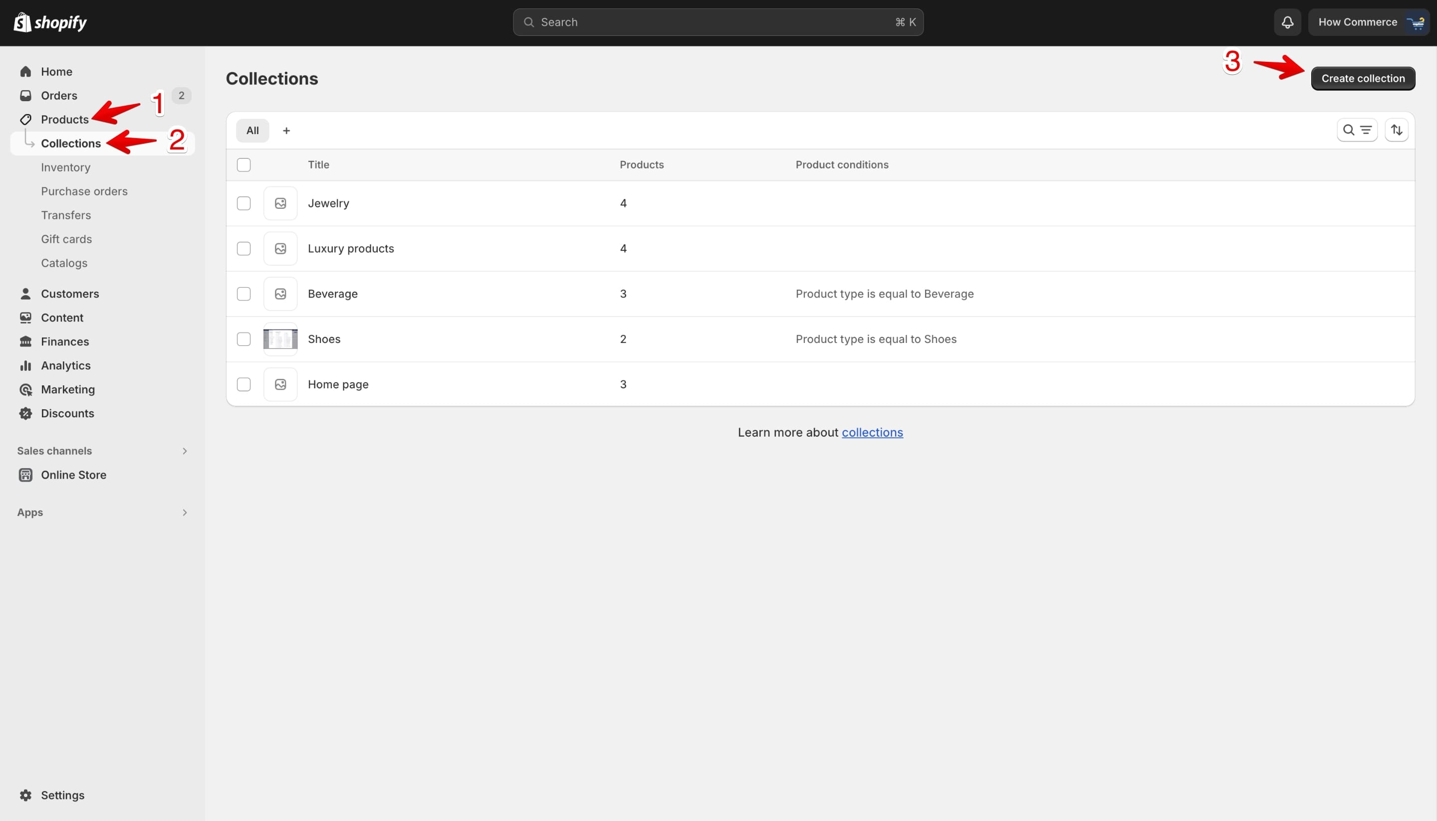Viewport: 1437px width, 821px height.
Task: Toggle the select all collections checkbox
Action: [x=244, y=164]
